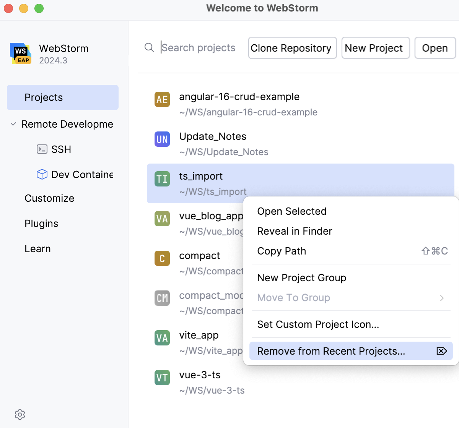Click the TI icon for ts_import project
Image resolution: width=459 pixels, height=428 pixels.
(x=162, y=179)
